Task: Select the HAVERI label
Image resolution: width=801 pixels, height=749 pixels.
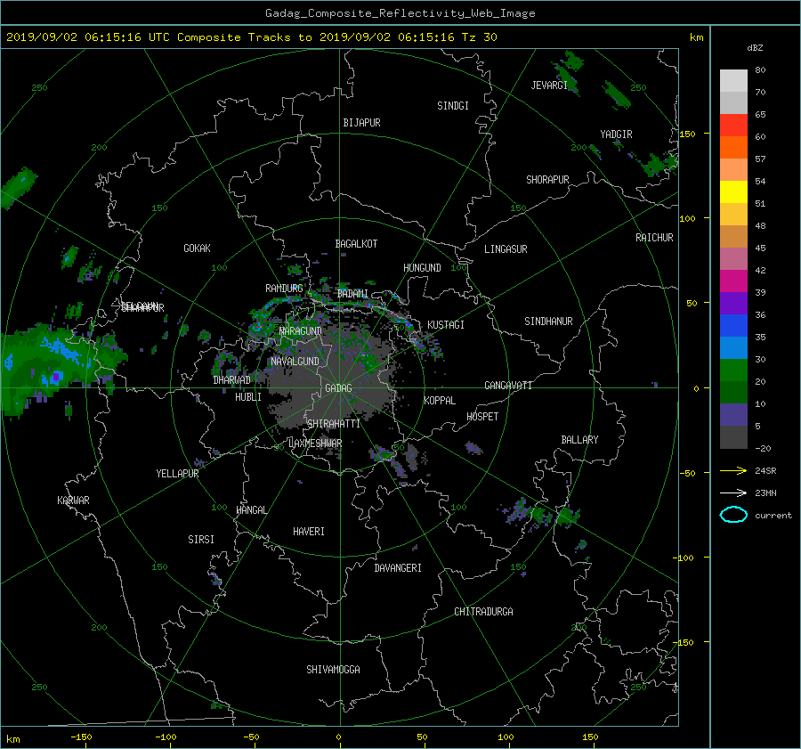Action: point(309,532)
